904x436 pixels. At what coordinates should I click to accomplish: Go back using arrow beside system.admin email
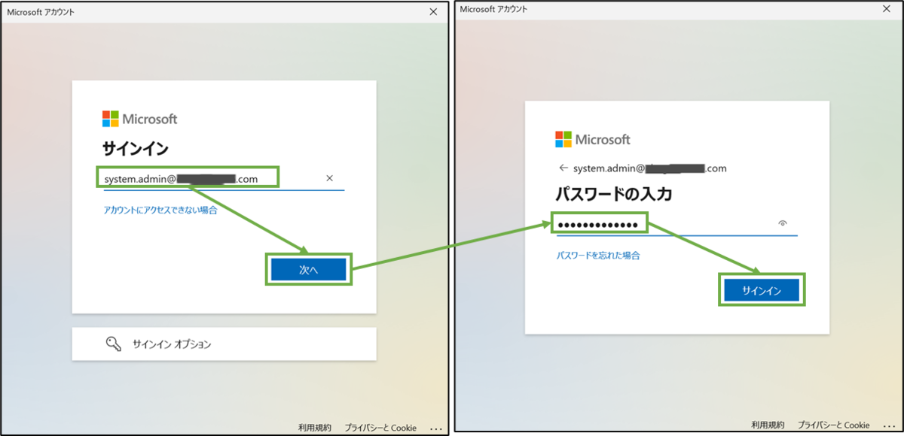[x=562, y=168]
